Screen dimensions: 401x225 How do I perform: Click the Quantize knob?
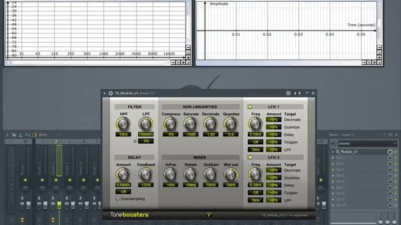pos(231,124)
